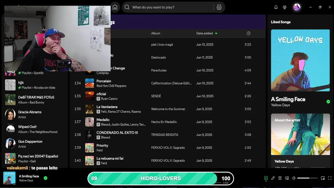Open Coldplay artist link

103,73
